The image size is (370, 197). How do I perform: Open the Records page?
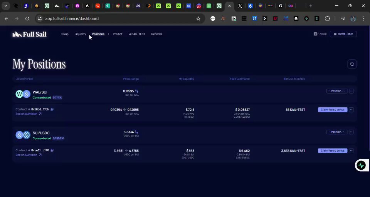tap(156, 34)
